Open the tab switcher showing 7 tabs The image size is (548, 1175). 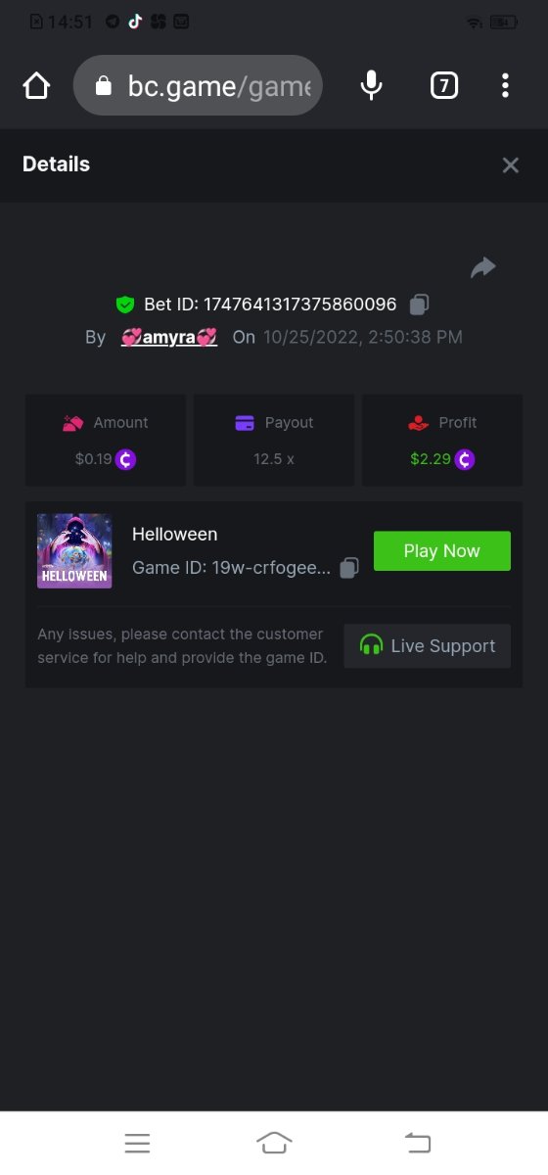click(x=444, y=86)
